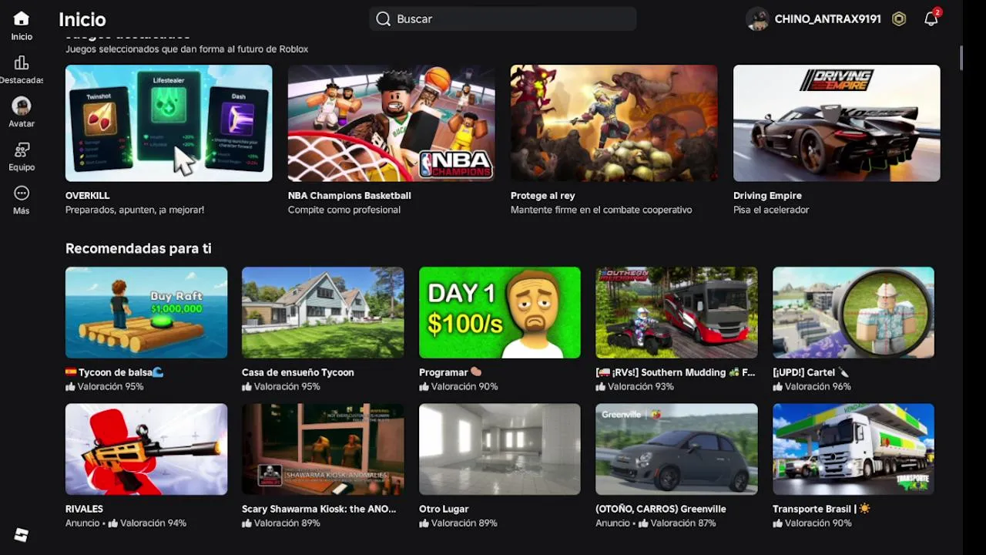Open the OVERKILL featured game thumbnail
This screenshot has height=555, width=986.
(169, 123)
